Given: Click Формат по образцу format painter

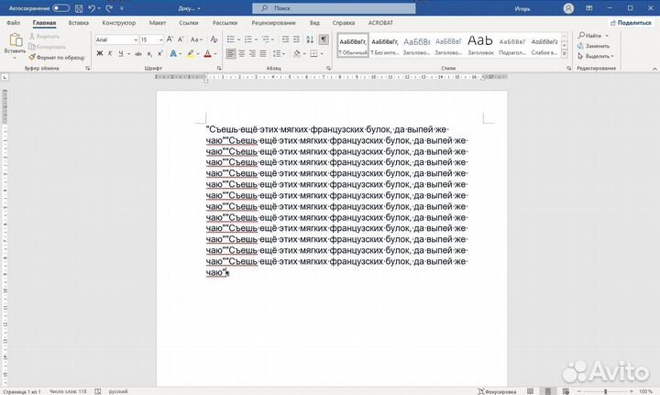Looking at the screenshot, I should coord(57,57).
